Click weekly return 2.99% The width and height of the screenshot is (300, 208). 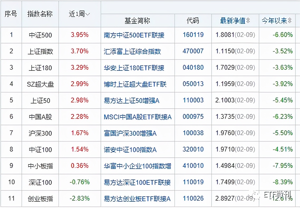pos(80,84)
